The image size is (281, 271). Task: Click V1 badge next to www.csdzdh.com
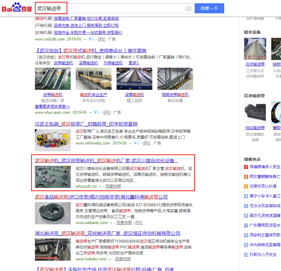click(91, 39)
